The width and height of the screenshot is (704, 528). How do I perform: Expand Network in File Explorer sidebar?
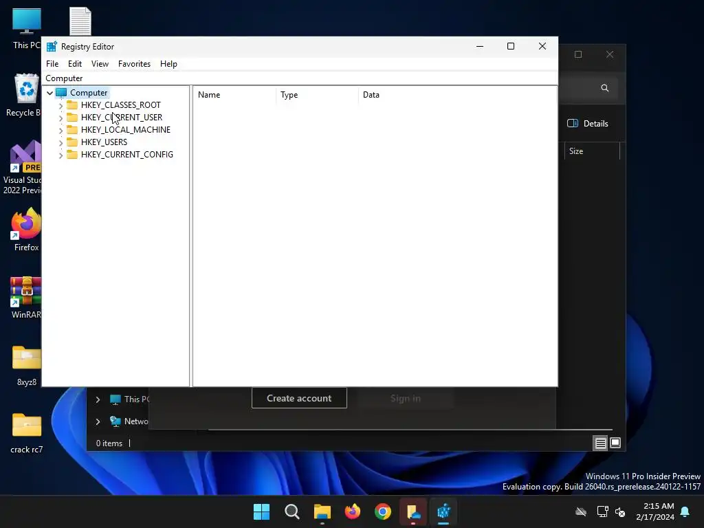98,421
